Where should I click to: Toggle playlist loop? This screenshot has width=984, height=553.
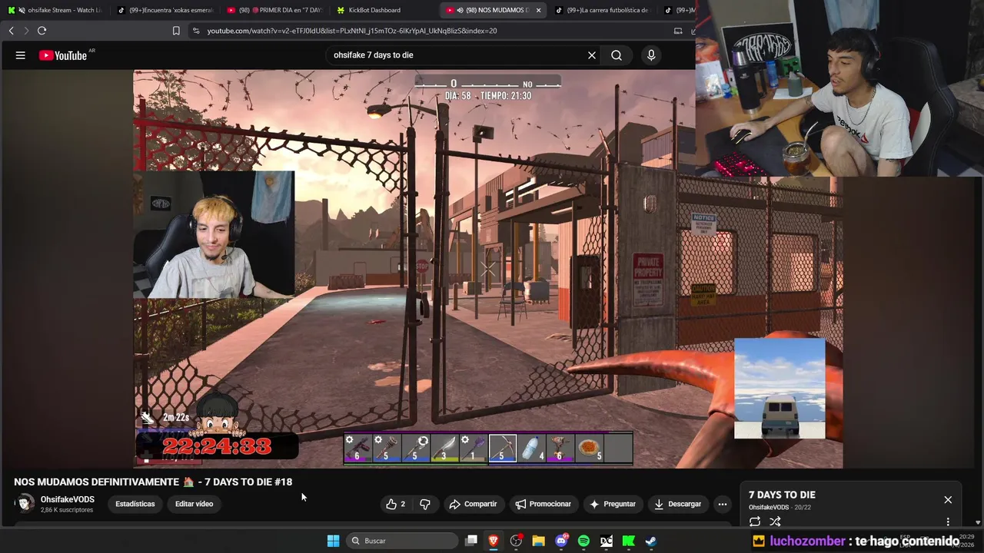point(755,522)
